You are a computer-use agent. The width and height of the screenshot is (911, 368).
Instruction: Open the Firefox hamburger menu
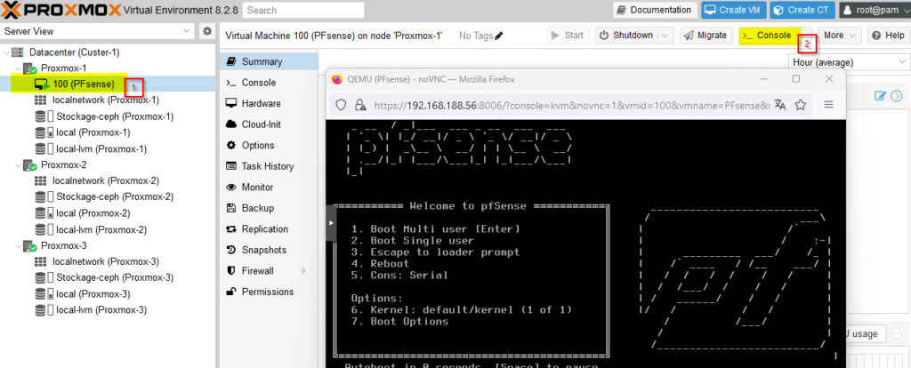click(829, 105)
